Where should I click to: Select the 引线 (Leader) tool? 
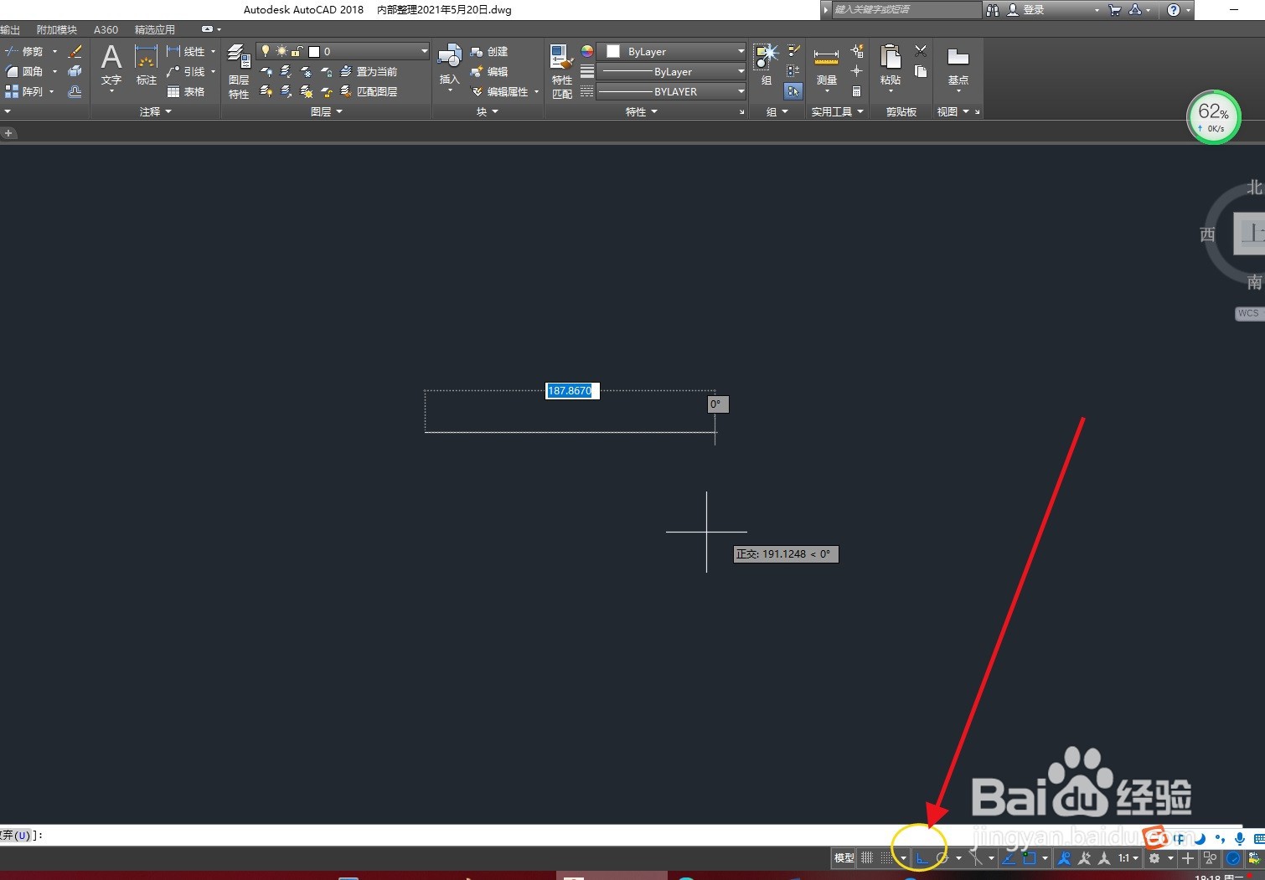185,71
